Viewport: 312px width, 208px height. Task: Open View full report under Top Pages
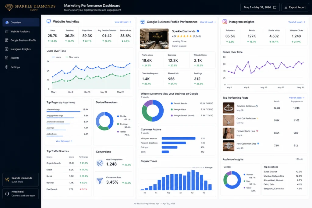(64, 141)
